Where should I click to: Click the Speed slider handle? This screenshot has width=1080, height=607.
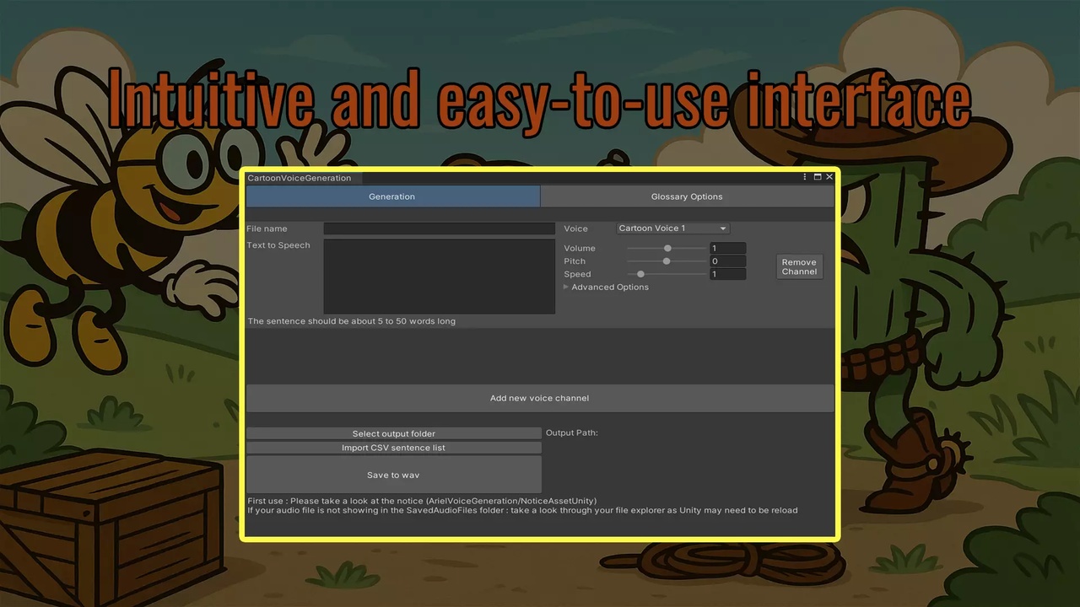pyautogui.click(x=640, y=274)
